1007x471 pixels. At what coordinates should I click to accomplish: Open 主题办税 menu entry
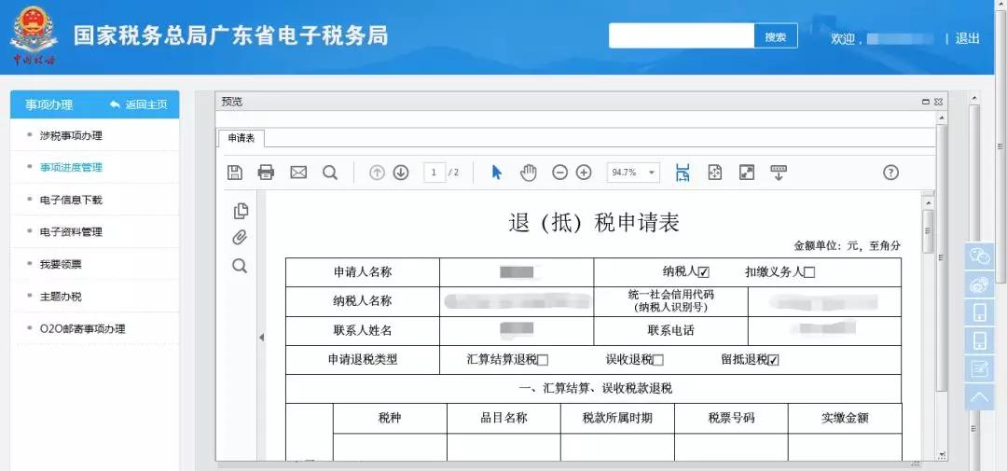(x=61, y=297)
